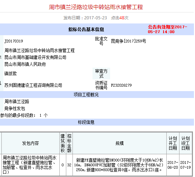This screenshot has width=195, height=177.
Task: Select the scale description with DN300 pipe
Action: 119,165
